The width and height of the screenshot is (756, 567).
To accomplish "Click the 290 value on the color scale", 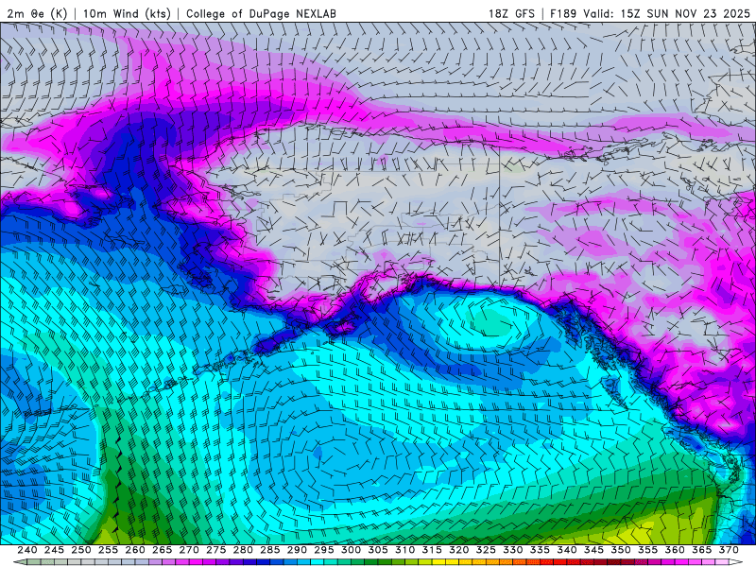I will (297, 550).
